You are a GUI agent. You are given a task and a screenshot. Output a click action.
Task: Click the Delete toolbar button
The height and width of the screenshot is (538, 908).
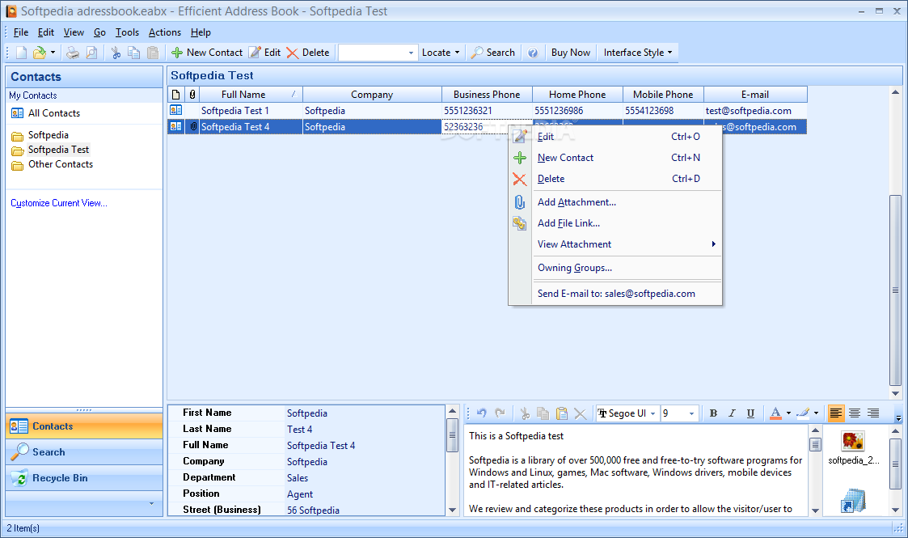[307, 53]
